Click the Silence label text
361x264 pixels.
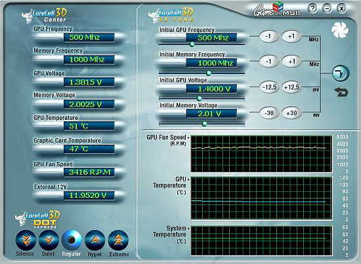point(25,254)
